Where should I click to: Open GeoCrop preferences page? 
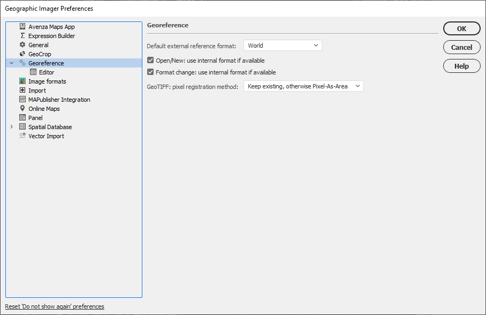point(40,54)
